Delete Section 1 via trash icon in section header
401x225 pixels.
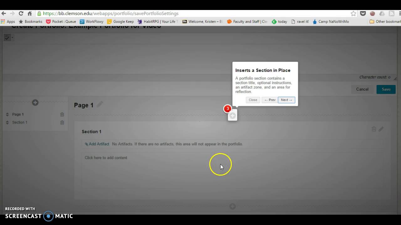[x=374, y=129]
